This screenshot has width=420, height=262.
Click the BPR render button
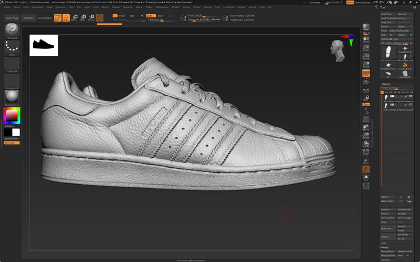[366, 27]
